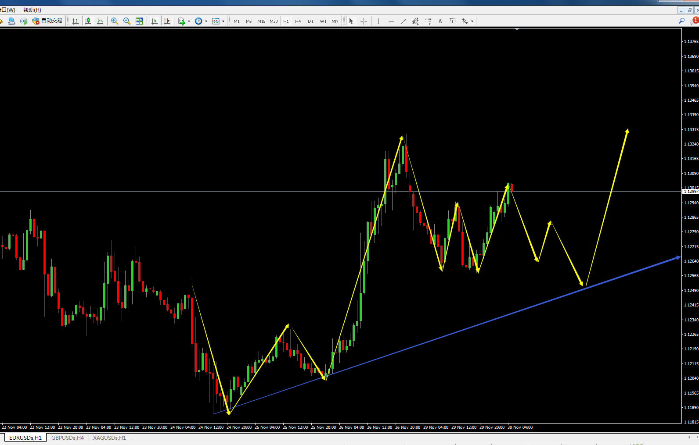Click the arrows objects icon
Screen dimensions: 699x445
(x=465, y=21)
